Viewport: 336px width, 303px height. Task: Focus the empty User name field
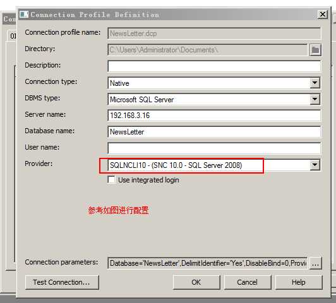tap(214, 148)
